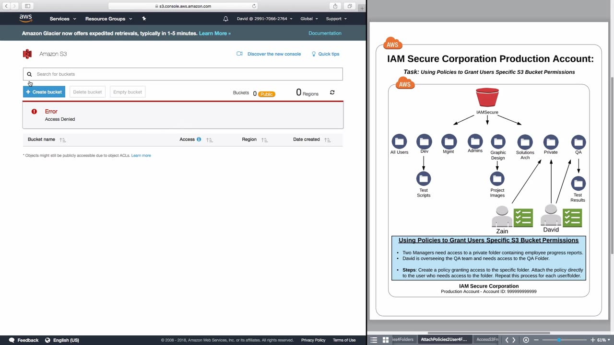Select the IAMSecure bucket in the diagram

coord(487,98)
